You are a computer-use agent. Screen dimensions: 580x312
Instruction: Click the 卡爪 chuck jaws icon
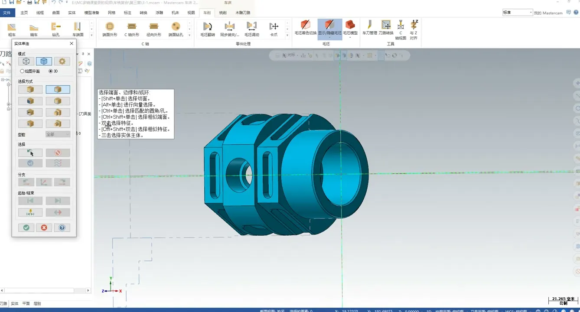coord(274,29)
